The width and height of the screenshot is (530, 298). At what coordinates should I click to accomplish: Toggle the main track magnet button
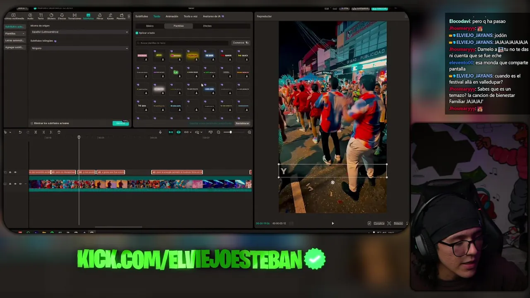[x=171, y=132]
